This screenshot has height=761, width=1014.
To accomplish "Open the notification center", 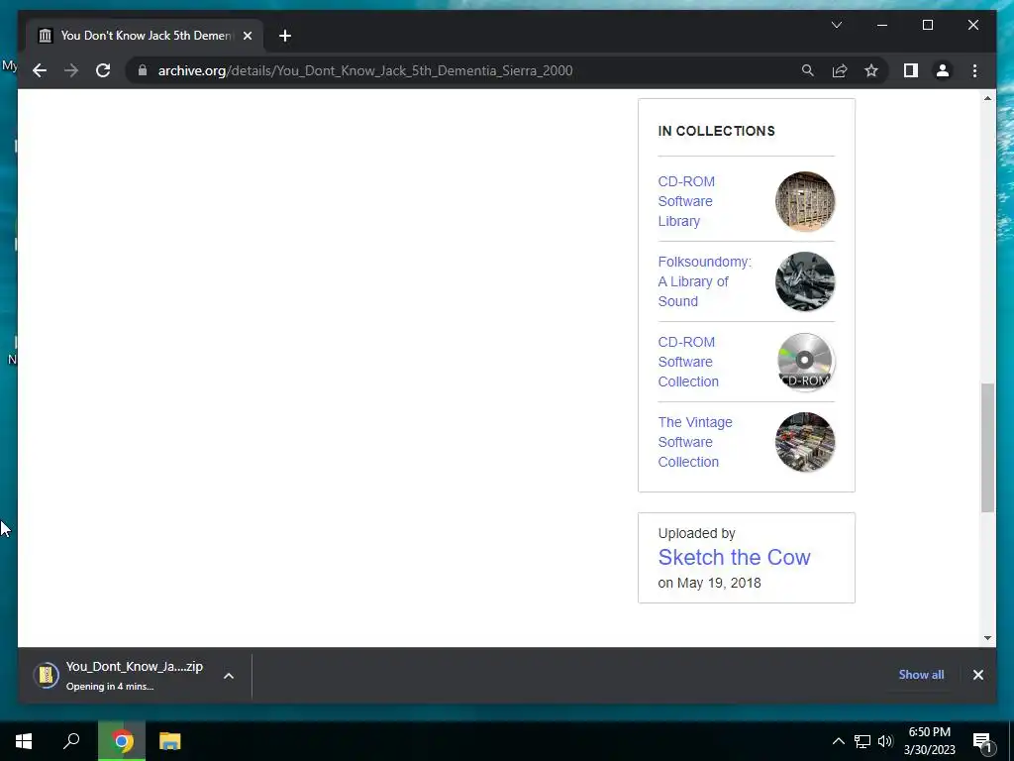I will (982, 741).
